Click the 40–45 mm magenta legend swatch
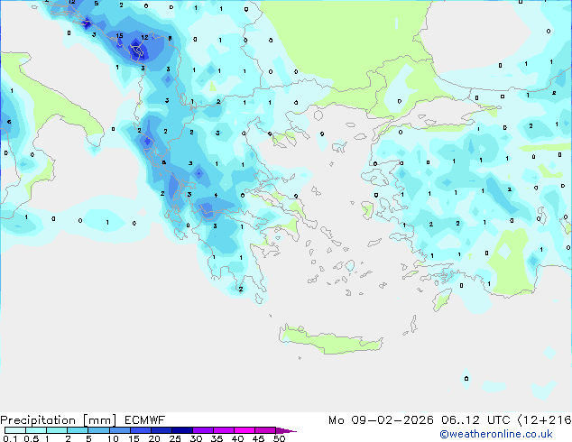This screenshot has width=572, height=442. click(244, 430)
